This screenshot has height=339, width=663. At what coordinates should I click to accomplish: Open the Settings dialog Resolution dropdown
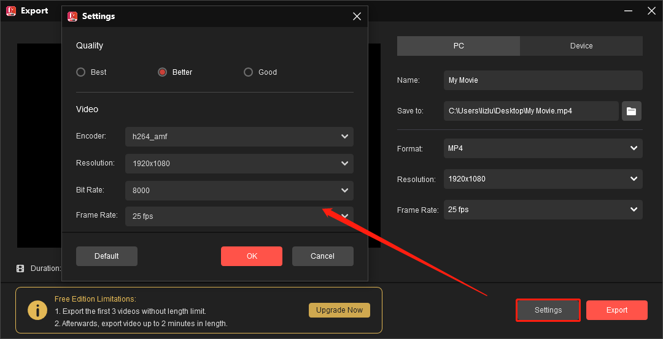(239, 164)
